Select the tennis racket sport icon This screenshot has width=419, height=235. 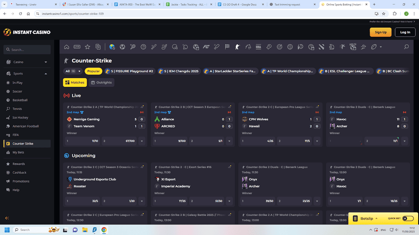coord(133,47)
